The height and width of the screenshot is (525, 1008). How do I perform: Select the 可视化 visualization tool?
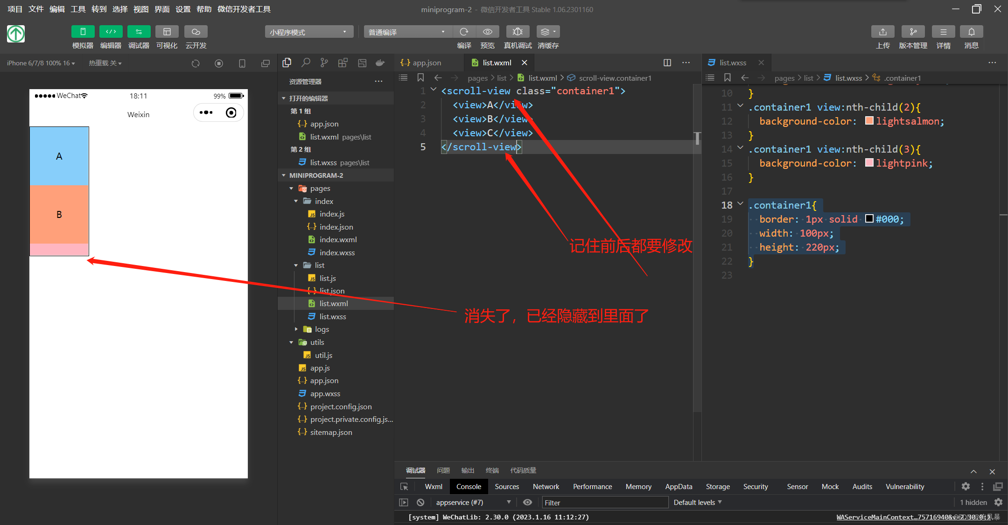point(167,37)
